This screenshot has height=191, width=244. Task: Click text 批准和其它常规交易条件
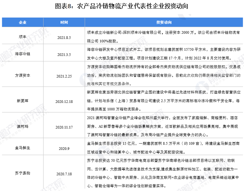[x=108, y=84]
